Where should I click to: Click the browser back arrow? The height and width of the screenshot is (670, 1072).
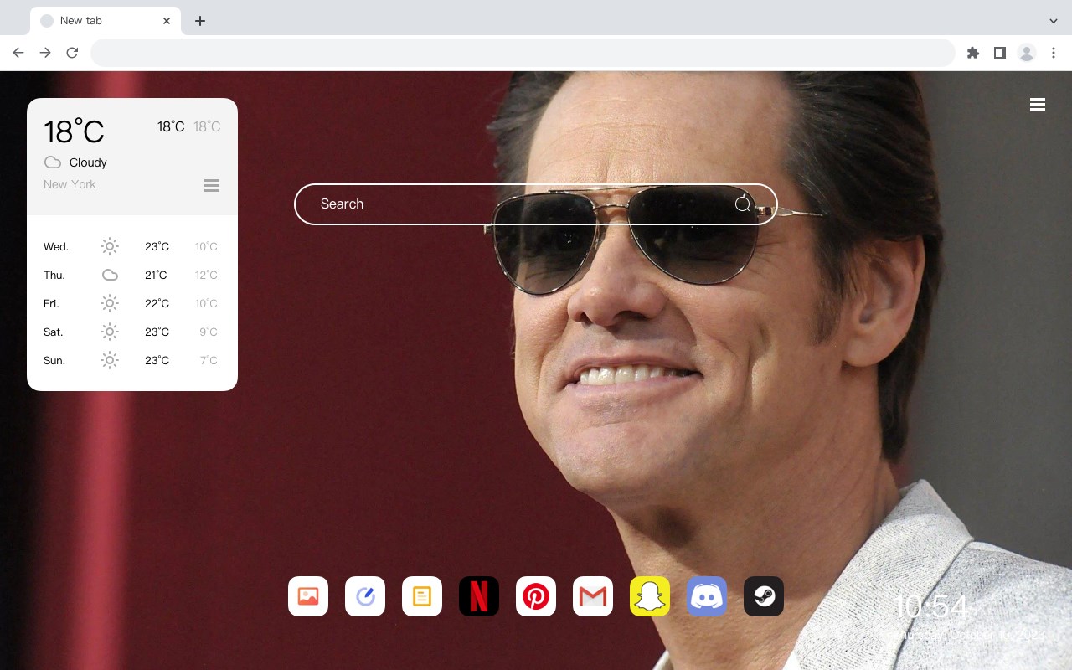18,53
